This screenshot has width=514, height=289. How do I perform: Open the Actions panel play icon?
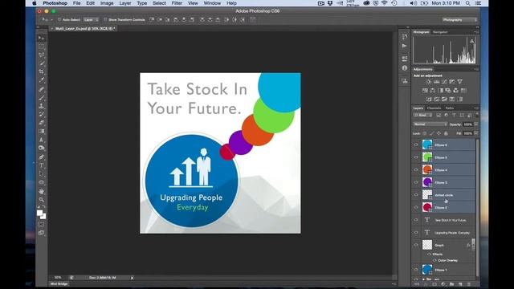click(x=405, y=46)
